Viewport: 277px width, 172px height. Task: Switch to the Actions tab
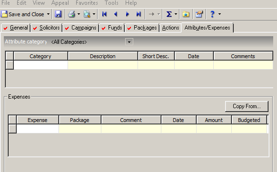tap(170, 28)
